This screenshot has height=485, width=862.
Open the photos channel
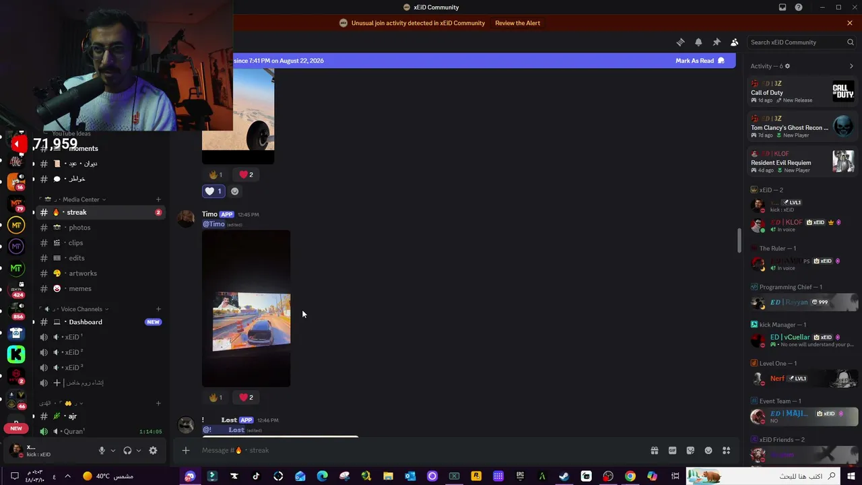tap(101, 228)
